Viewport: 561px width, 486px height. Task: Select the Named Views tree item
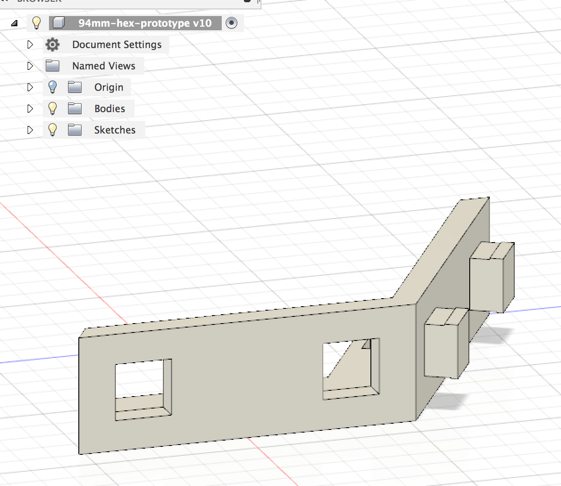(x=104, y=66)
